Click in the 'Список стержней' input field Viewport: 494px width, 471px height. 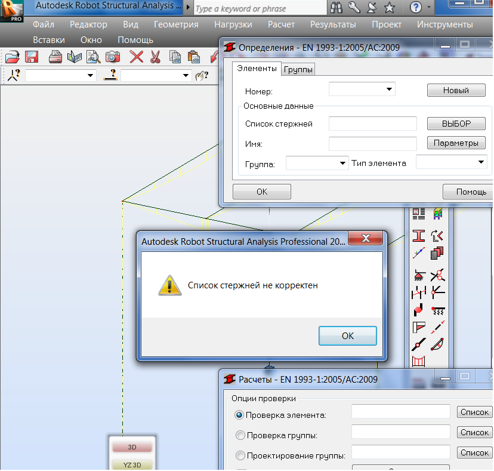point(373,124)
